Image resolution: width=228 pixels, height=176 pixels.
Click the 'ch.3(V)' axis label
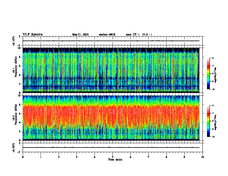[14, 148]
